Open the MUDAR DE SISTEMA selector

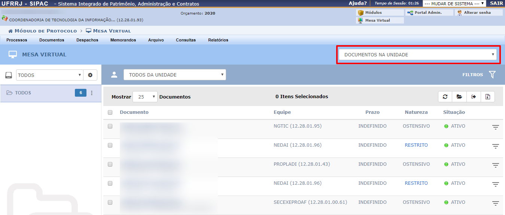(x=454, y=4)
